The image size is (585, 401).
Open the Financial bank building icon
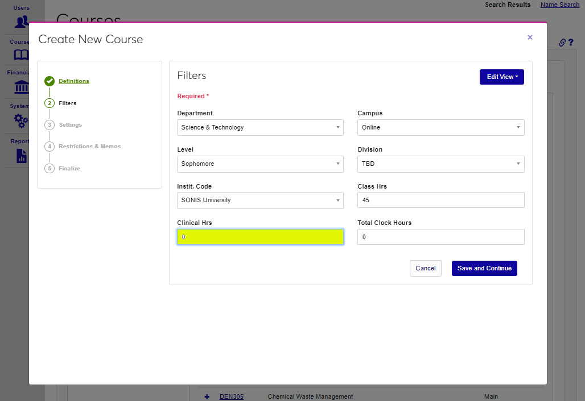click(22, 87)
